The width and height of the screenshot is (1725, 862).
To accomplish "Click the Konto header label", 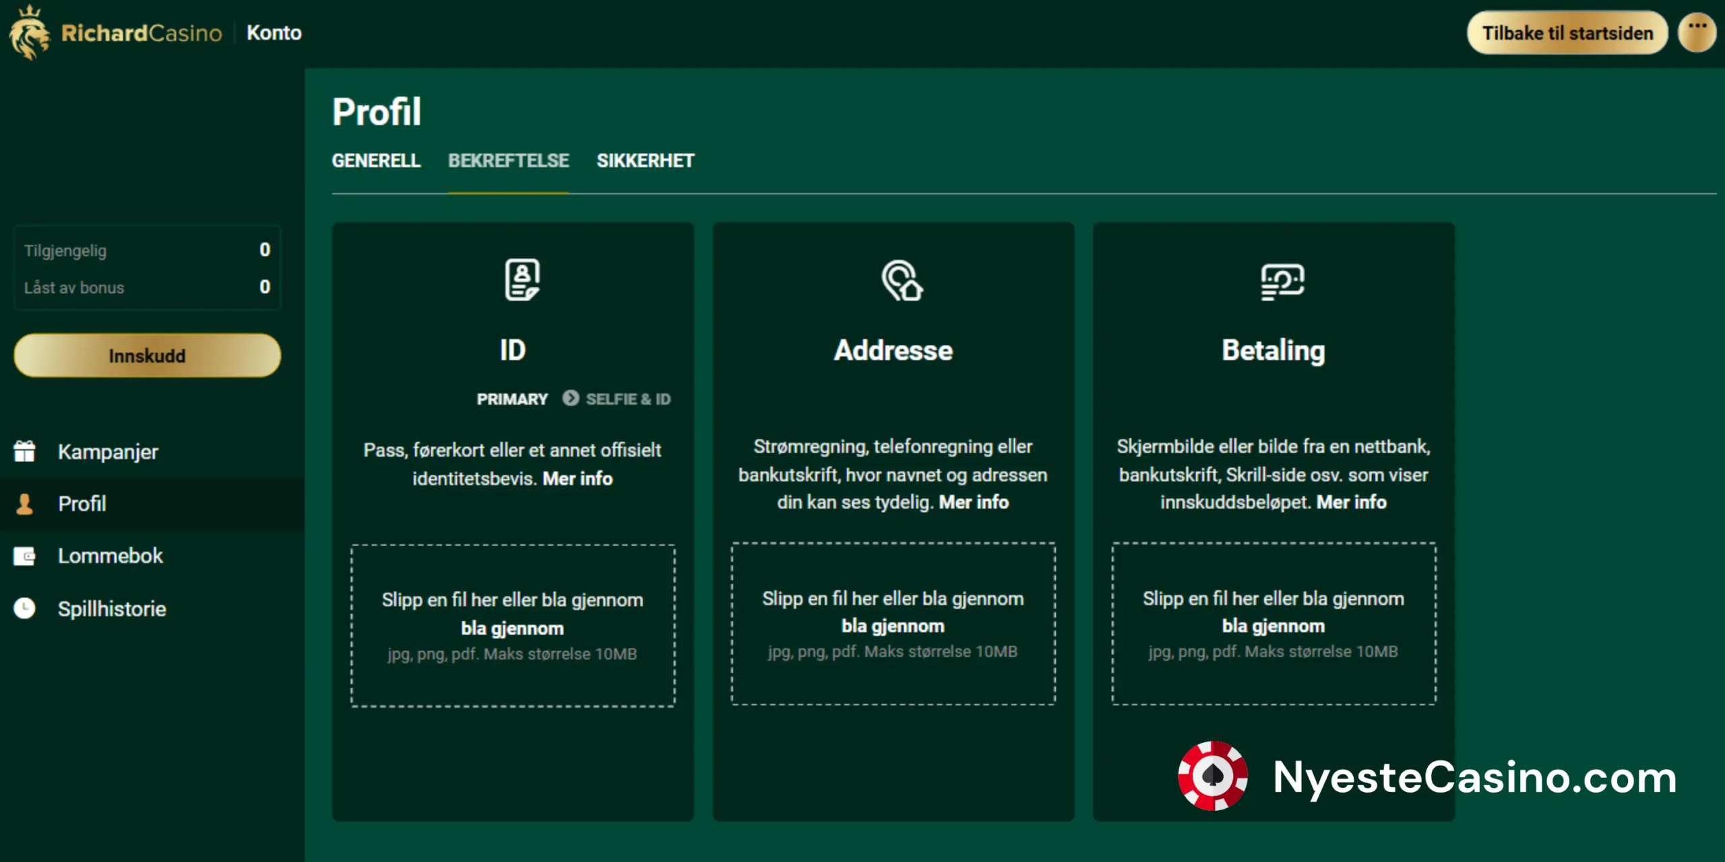I will [x=274, y=33].
